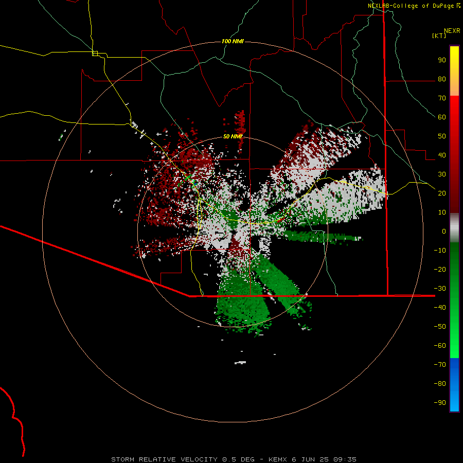Click the 09:35 timestamp in caption
This screenshot has height=463, width=463.
tap(344, 459)
